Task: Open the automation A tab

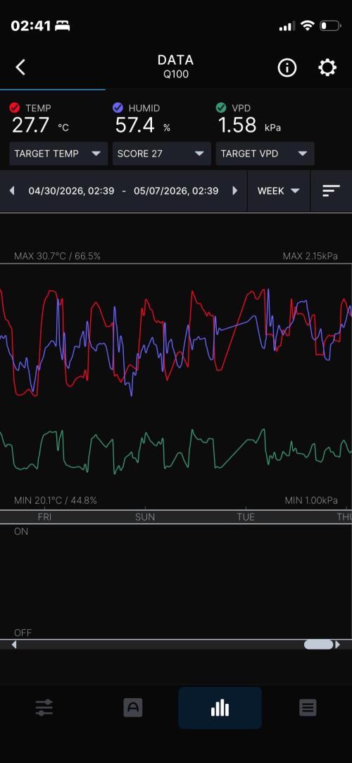Action: 133,707
